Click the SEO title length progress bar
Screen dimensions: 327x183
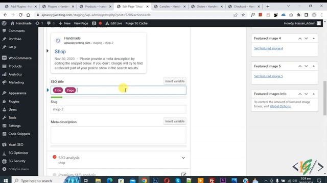(x=119, y=97)
